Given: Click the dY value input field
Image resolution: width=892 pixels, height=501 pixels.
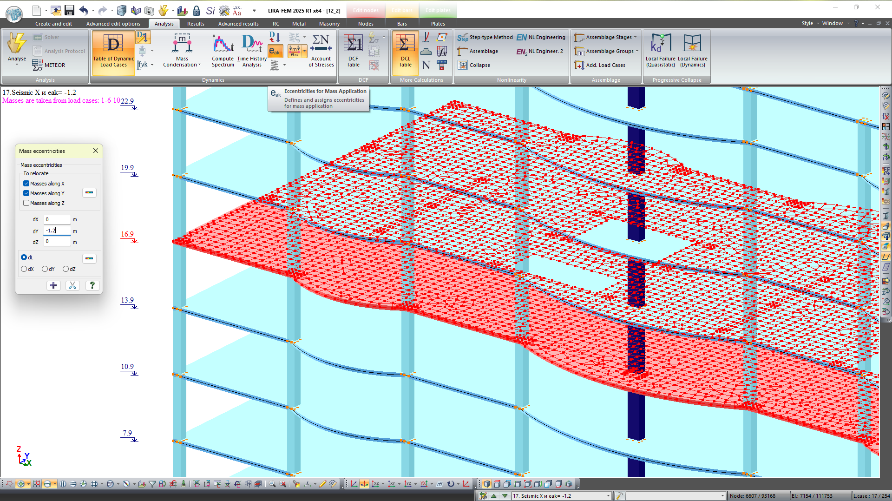Looking at the screenshot, I should click(57, 231).
